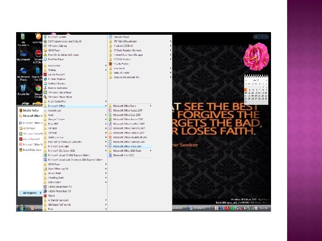Expand the OpenOffice.org 3.0 folder

(x=75, y=169)
